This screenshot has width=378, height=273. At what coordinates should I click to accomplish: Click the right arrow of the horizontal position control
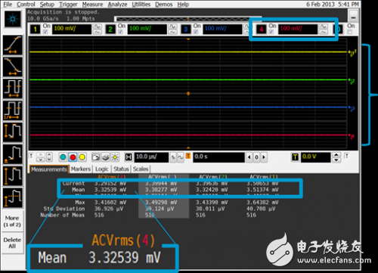(264, 157)
